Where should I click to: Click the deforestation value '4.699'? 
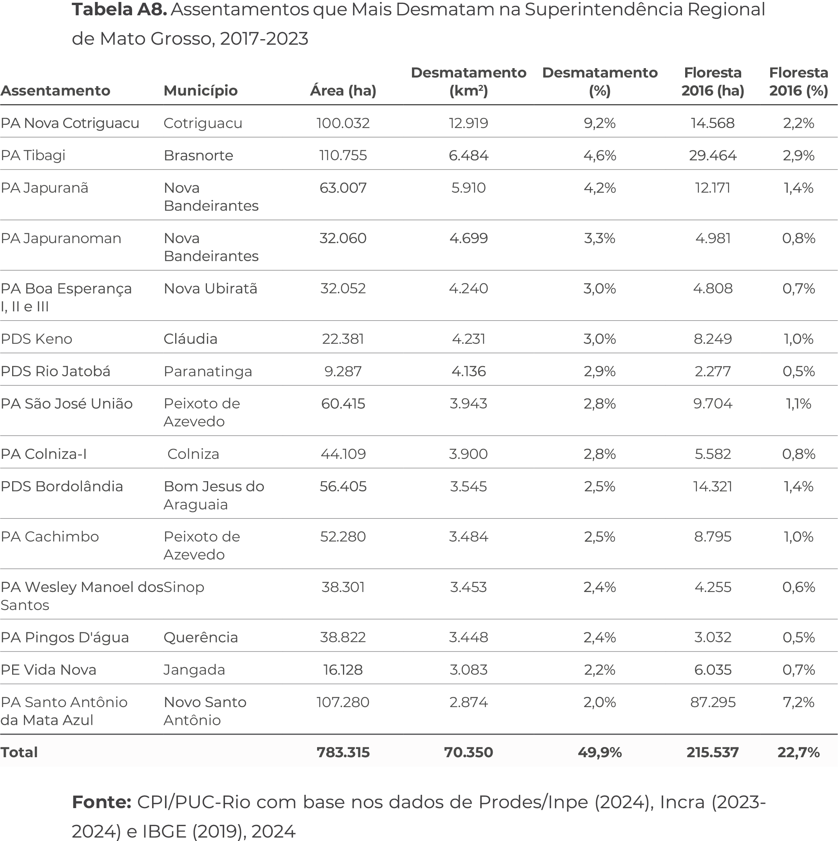point(468,238)
